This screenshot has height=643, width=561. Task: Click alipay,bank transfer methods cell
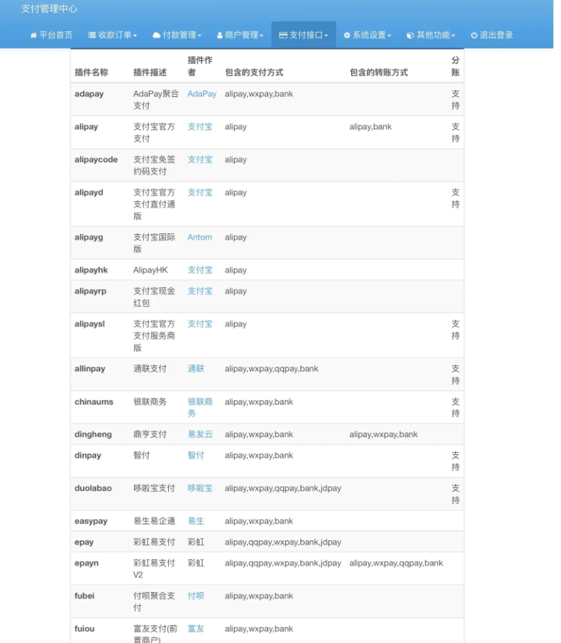pos(370,127)
